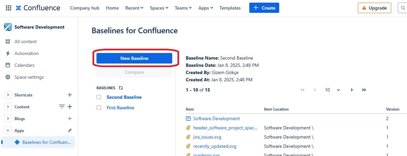Click the disabled Compare button
Screen dimensions: 407x156
134,72
